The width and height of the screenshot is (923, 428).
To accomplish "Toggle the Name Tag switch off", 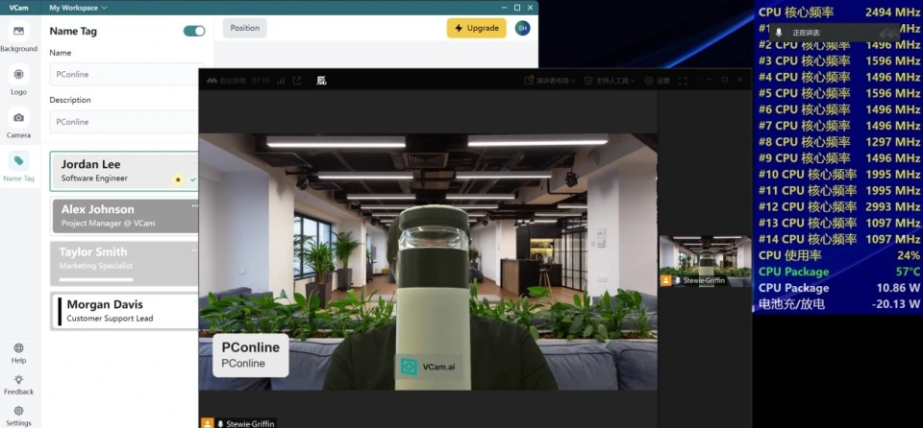I will coord(194,31).
